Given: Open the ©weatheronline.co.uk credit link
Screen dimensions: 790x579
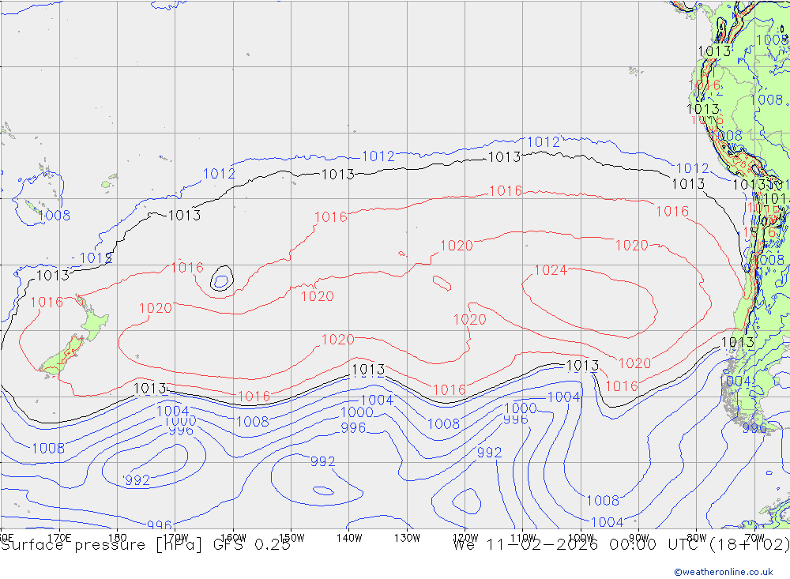Looking at the screenshot, I should (724, 572).
